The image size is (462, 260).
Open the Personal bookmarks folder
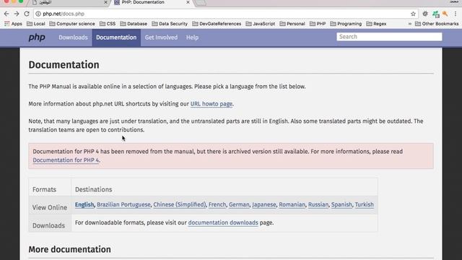[x=292, y=24]
